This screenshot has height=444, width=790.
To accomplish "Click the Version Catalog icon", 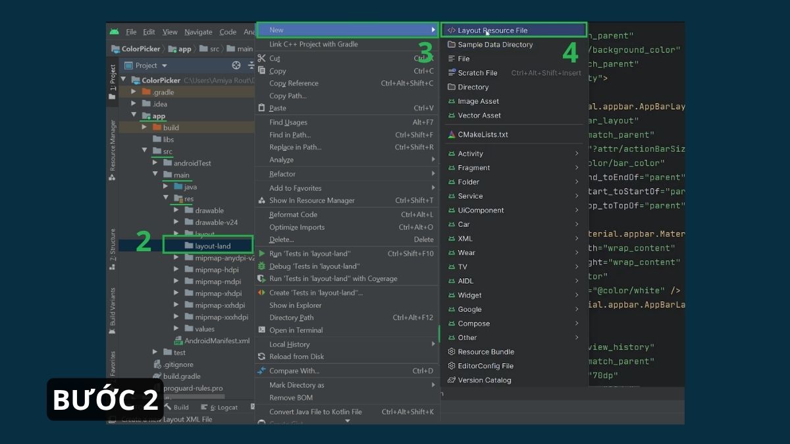I will [x=452, y=380].
